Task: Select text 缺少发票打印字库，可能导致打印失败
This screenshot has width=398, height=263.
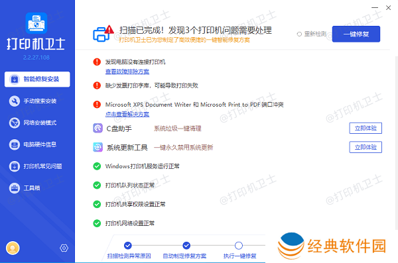Action: 151,85
